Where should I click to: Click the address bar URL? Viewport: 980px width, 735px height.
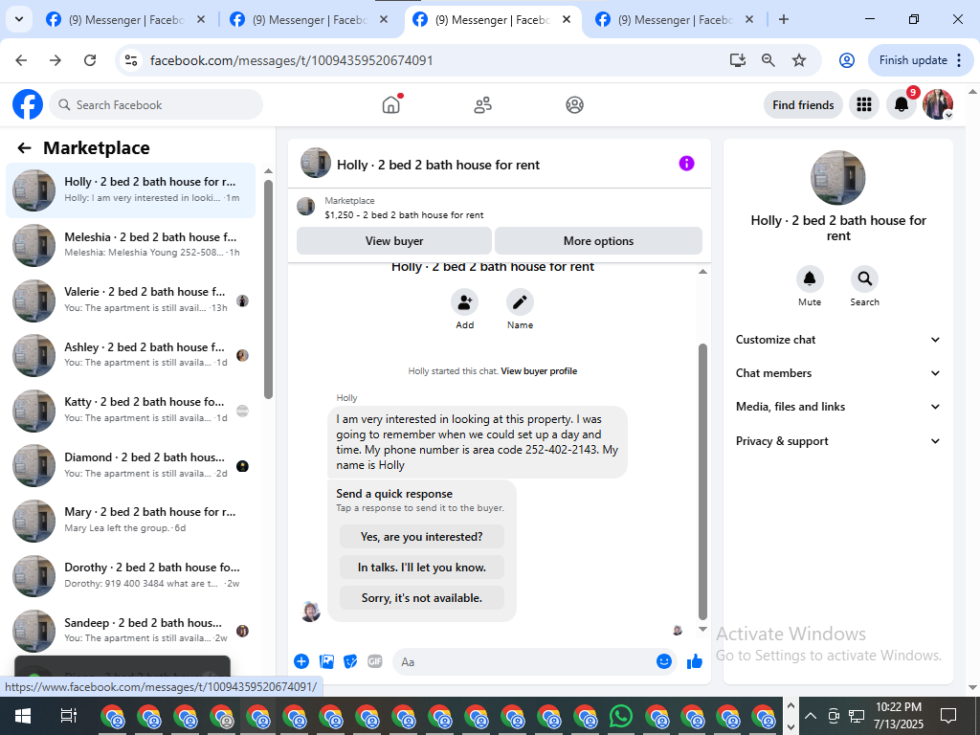(x=291, y=60)
